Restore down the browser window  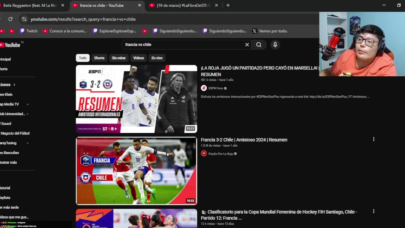(399, 5)
